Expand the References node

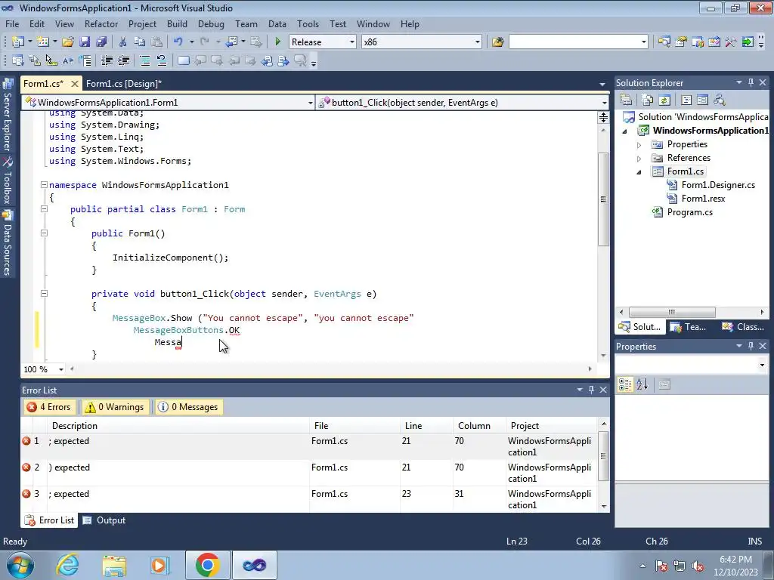click(639, 159)
